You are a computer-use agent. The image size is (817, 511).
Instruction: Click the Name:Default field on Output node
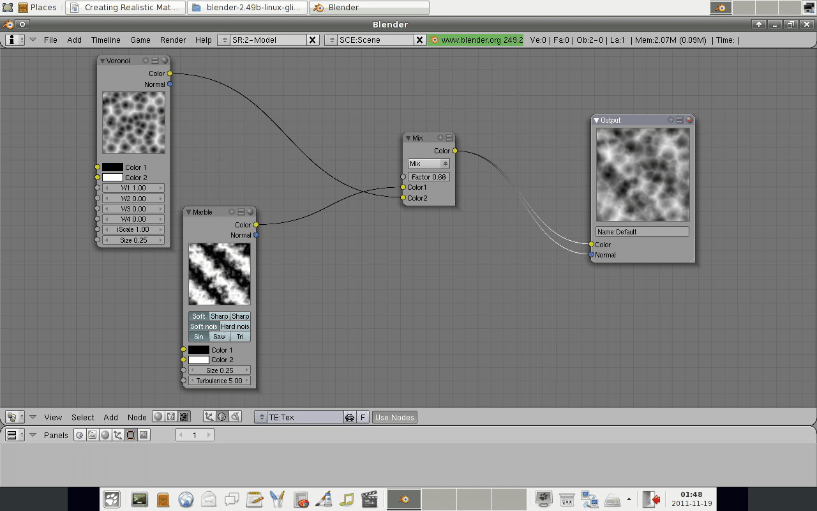pyautogui.click(x=642, y=232)
